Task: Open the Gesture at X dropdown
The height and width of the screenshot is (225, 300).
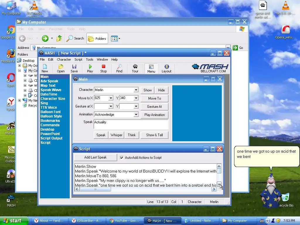Action: 111,106
